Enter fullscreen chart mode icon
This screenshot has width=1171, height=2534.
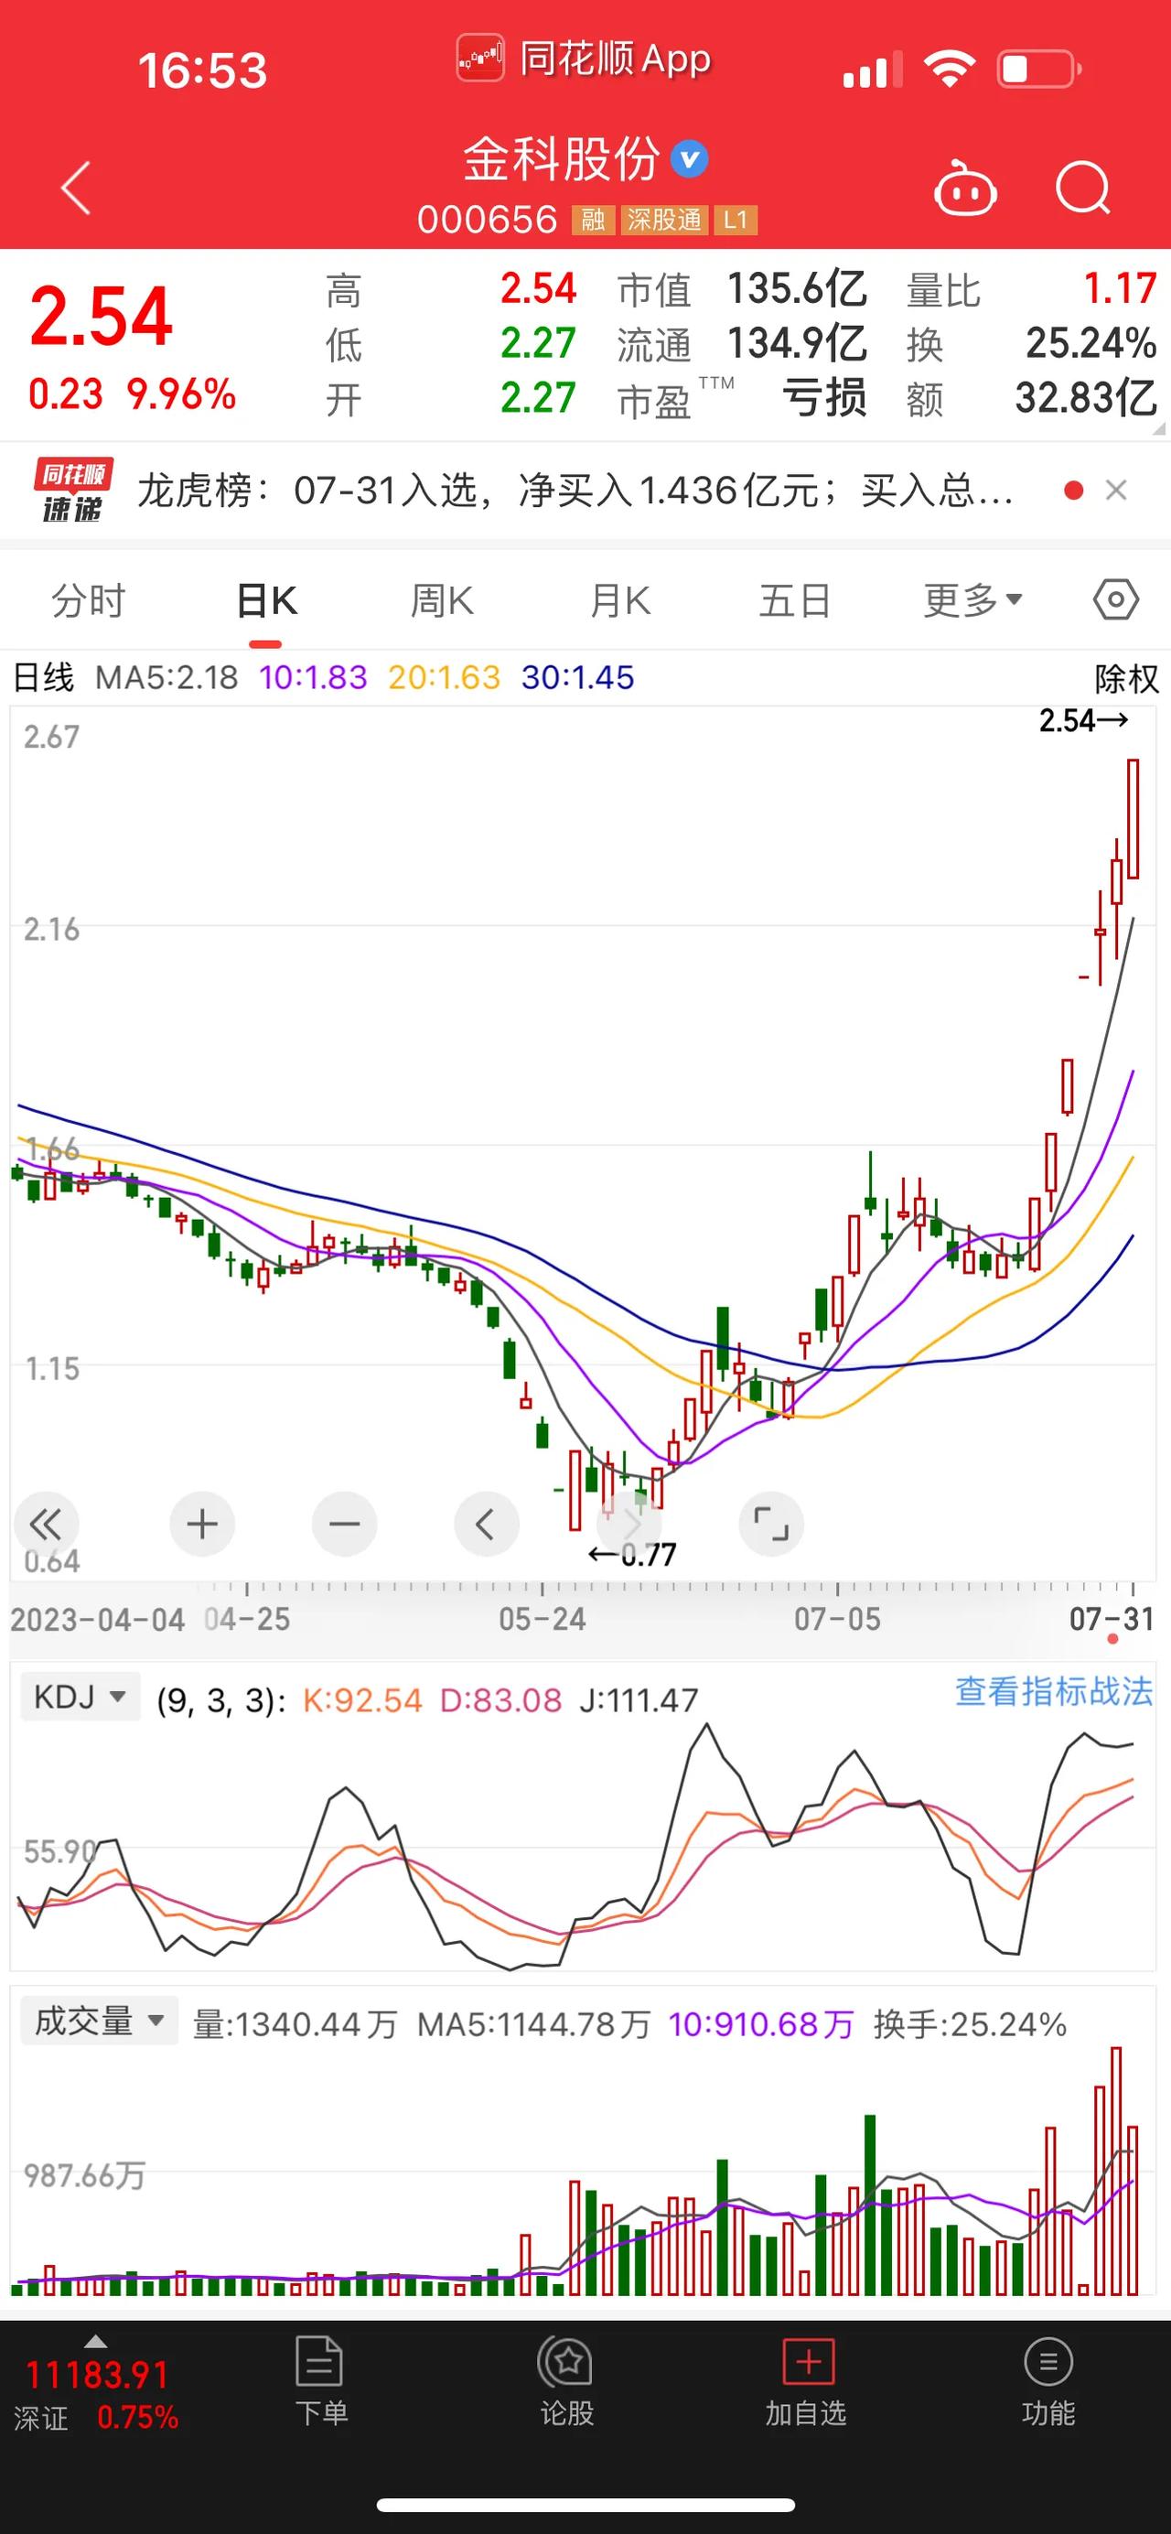tap(771, 1525)
